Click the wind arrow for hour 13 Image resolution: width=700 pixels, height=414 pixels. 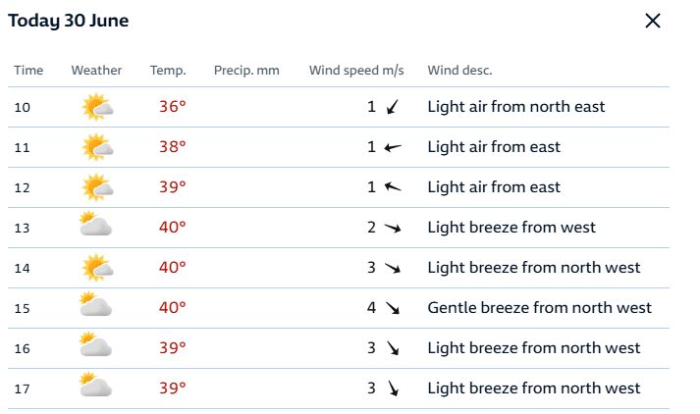pyautogui.click(x=393, y=228)
